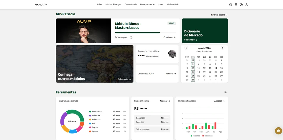Select highlighted day 31 in calendar
This screenshot has width=283, height=140.
coord(193,80)
